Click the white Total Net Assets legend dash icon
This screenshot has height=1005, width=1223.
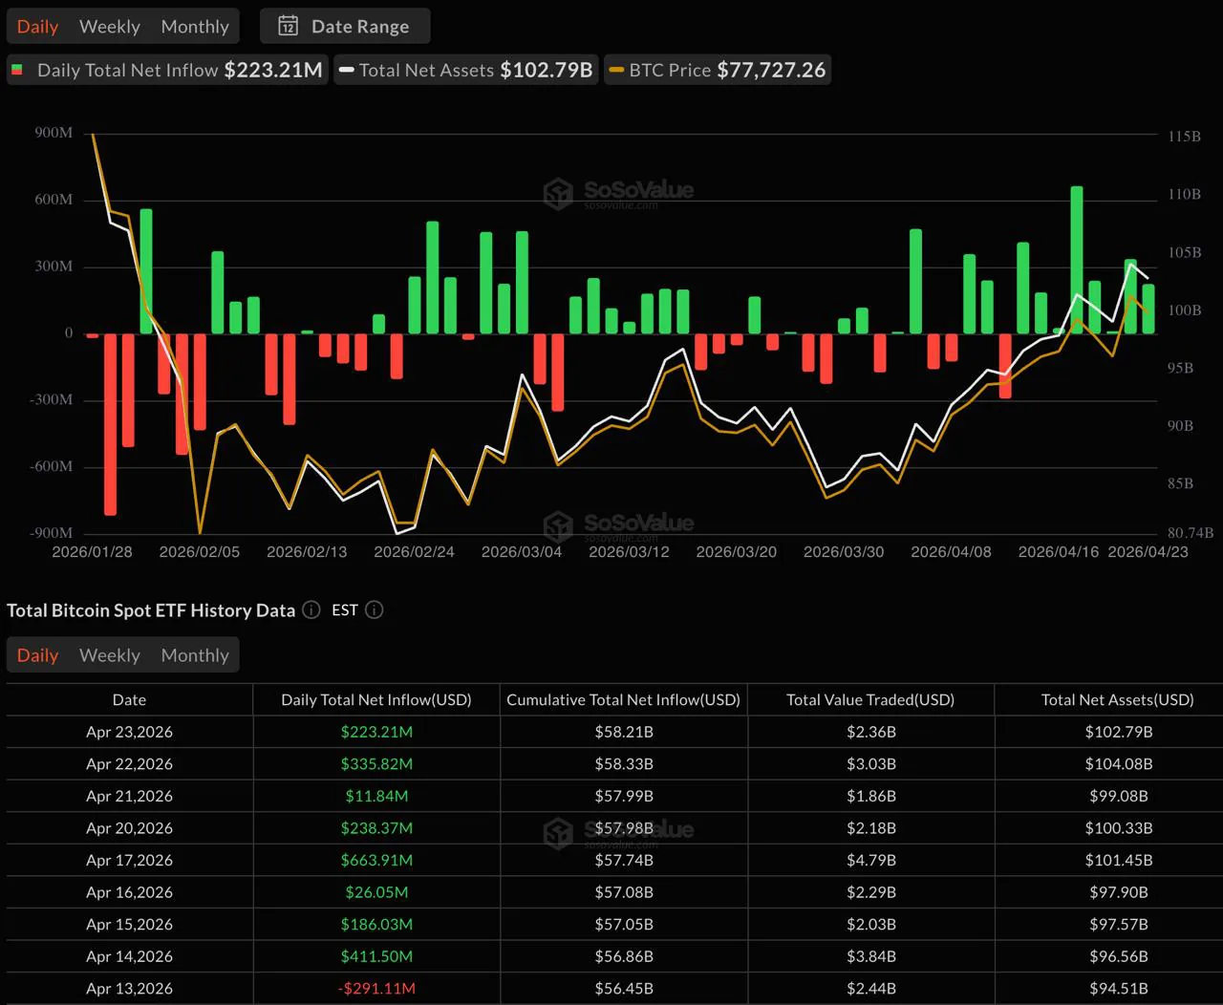pyautogui.click(x=348, y=69)
